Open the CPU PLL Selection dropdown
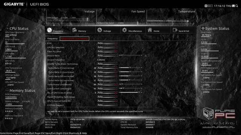The height and width of the screenshot is (135, 241). (107, 47)
